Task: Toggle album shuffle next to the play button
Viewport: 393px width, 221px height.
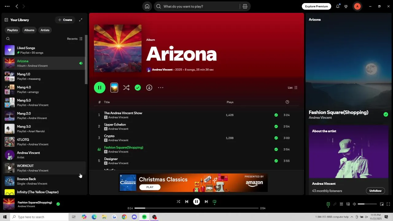Action: [x=126, y=88]
